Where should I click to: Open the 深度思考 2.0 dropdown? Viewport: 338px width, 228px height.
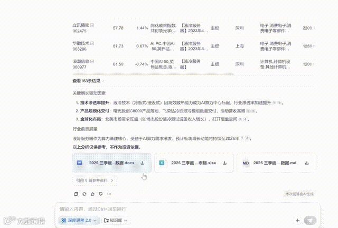tap(79, 220)
